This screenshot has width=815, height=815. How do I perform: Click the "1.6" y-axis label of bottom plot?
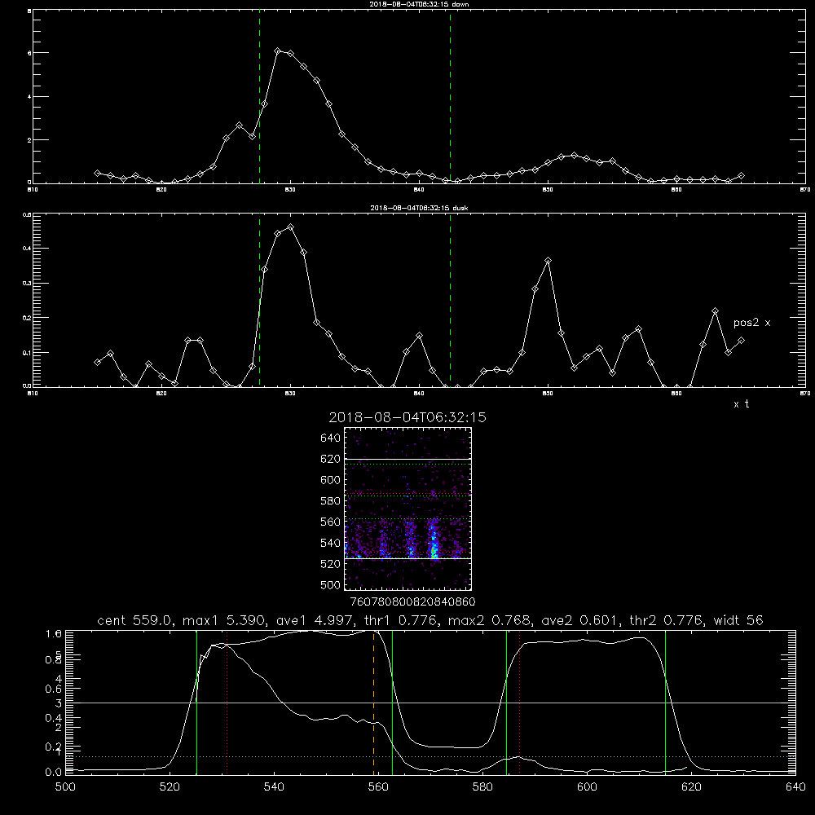coord(54,633)
